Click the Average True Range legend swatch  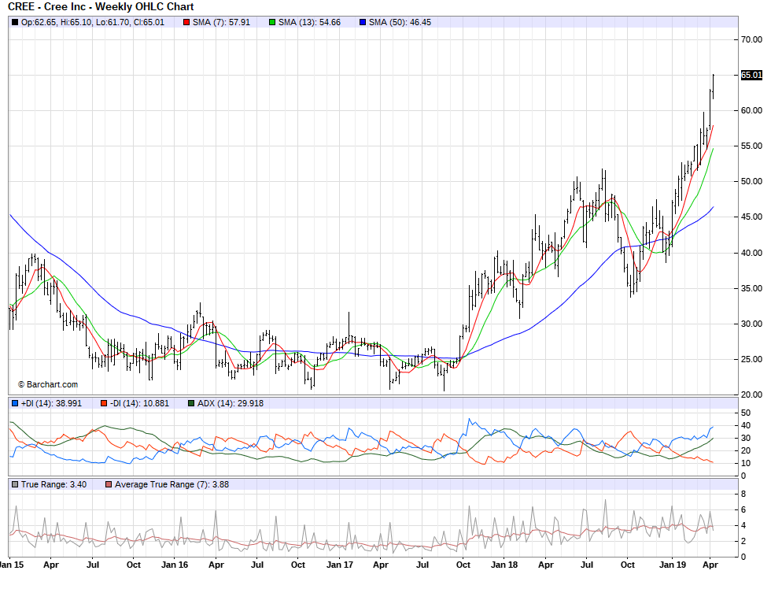pyautogui.click(x=109, y=485)
